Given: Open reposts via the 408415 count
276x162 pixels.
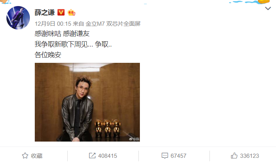Looking at the screenshot, I should point(107,156).
